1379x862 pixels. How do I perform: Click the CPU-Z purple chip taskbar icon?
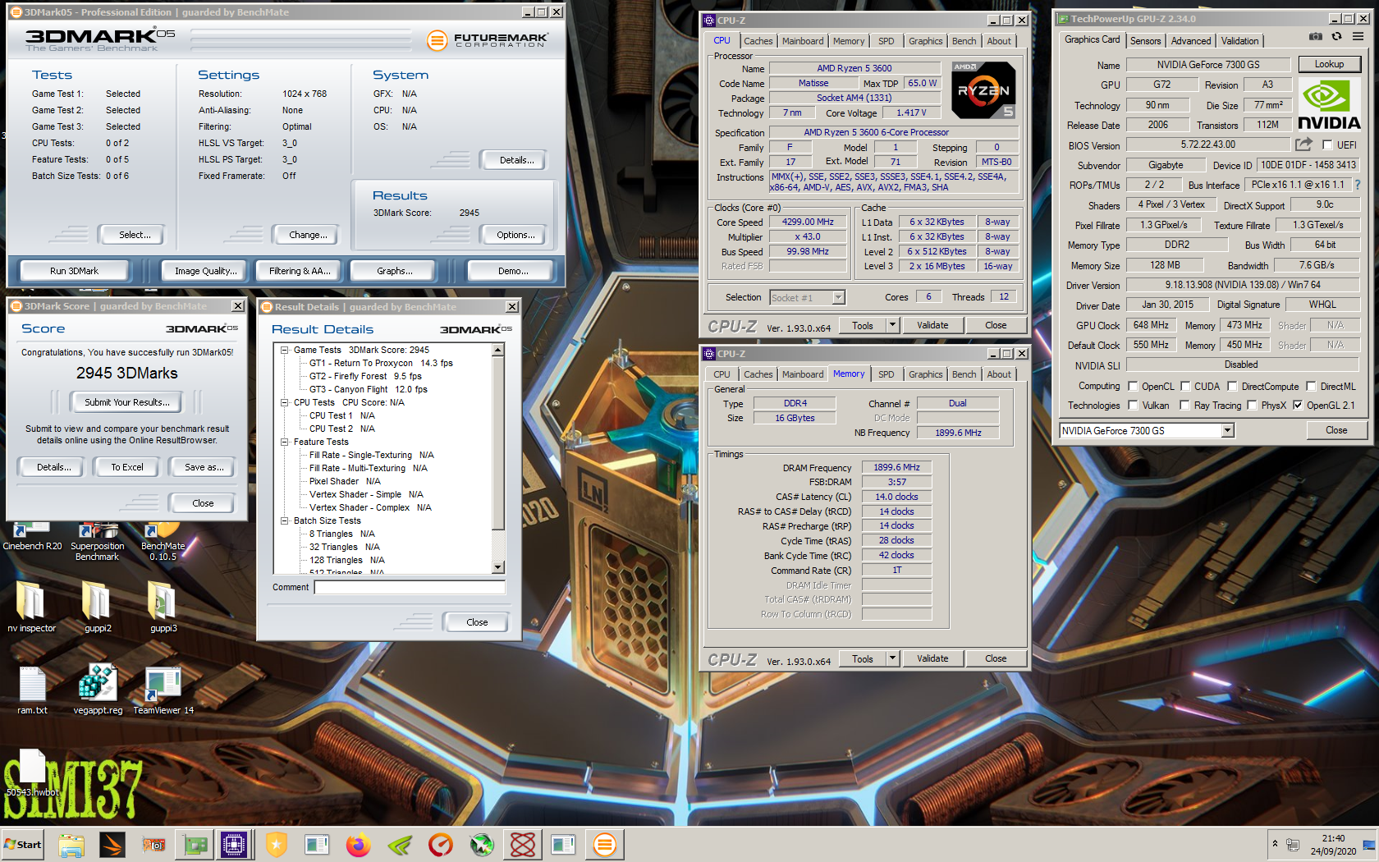click(x=233, y=845)
